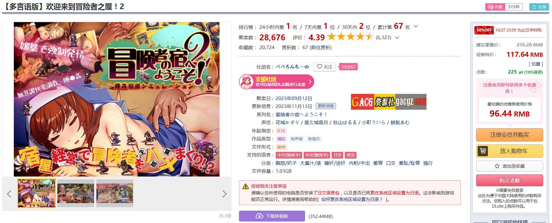552x223 pixels.
Task: Expand the rating breakdown chevron
Action: [397, 37]
